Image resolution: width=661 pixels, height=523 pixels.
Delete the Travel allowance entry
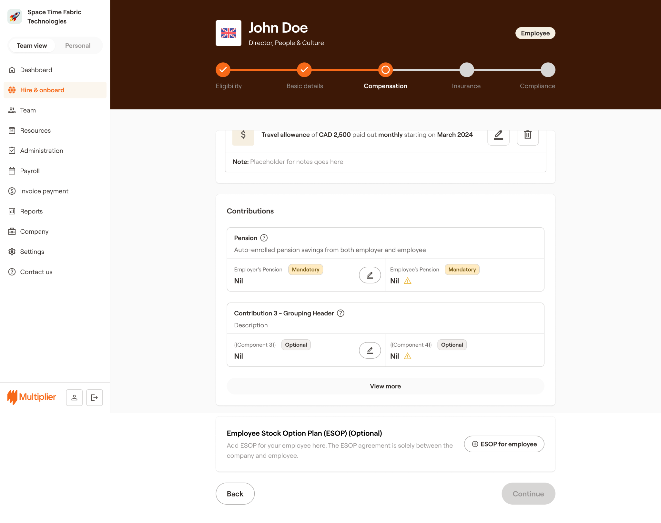[x=528, y=135]
